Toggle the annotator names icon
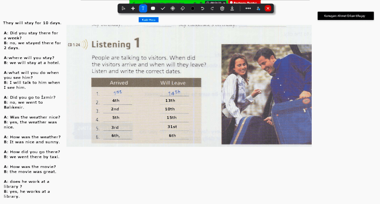The image size is (380, 204). coord(258,8)
